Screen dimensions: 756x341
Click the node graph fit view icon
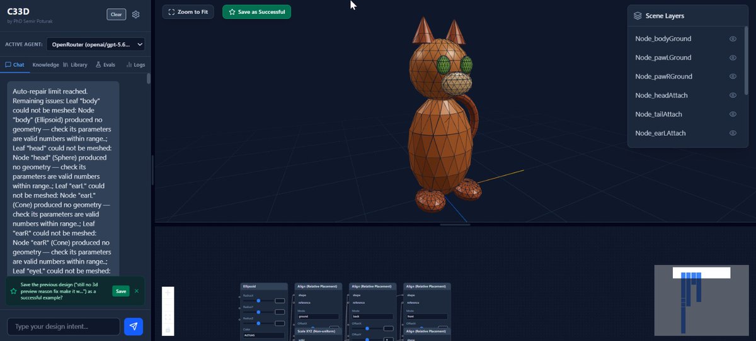coord(168,318)
